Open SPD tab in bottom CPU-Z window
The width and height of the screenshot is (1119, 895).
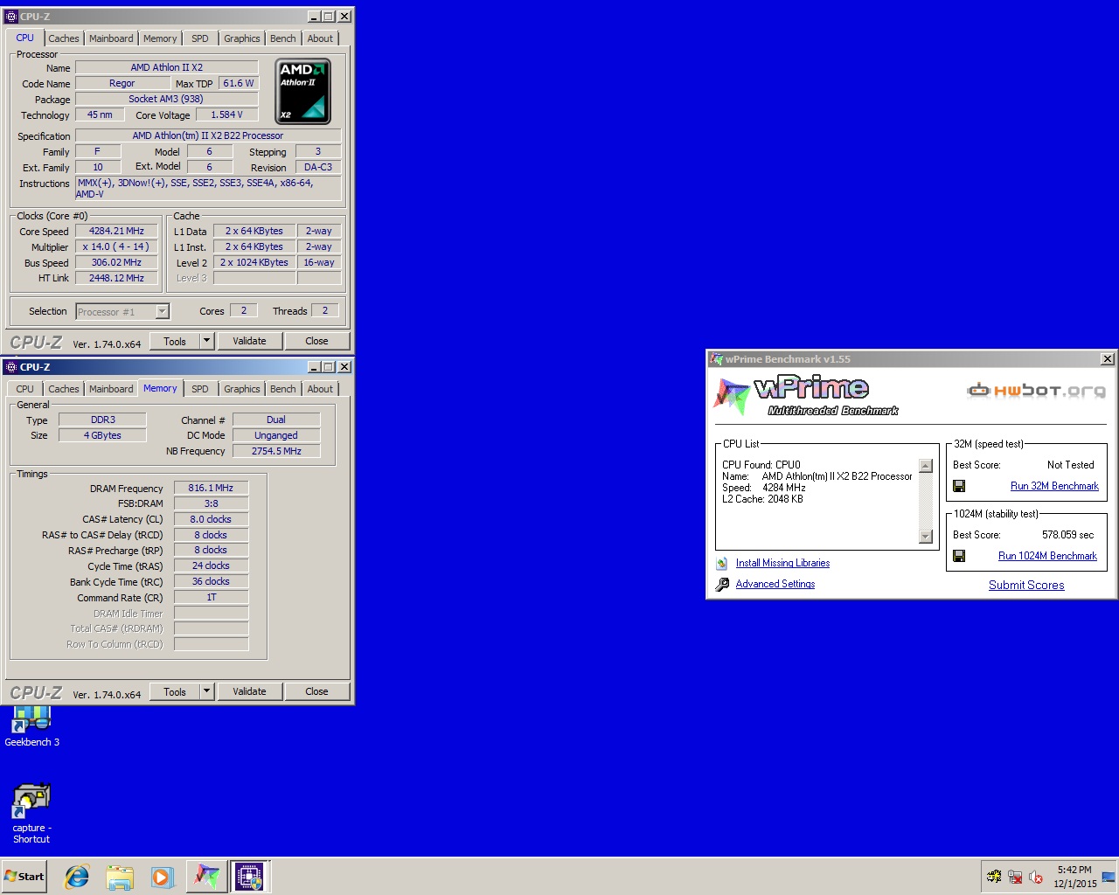click(200, 389)
